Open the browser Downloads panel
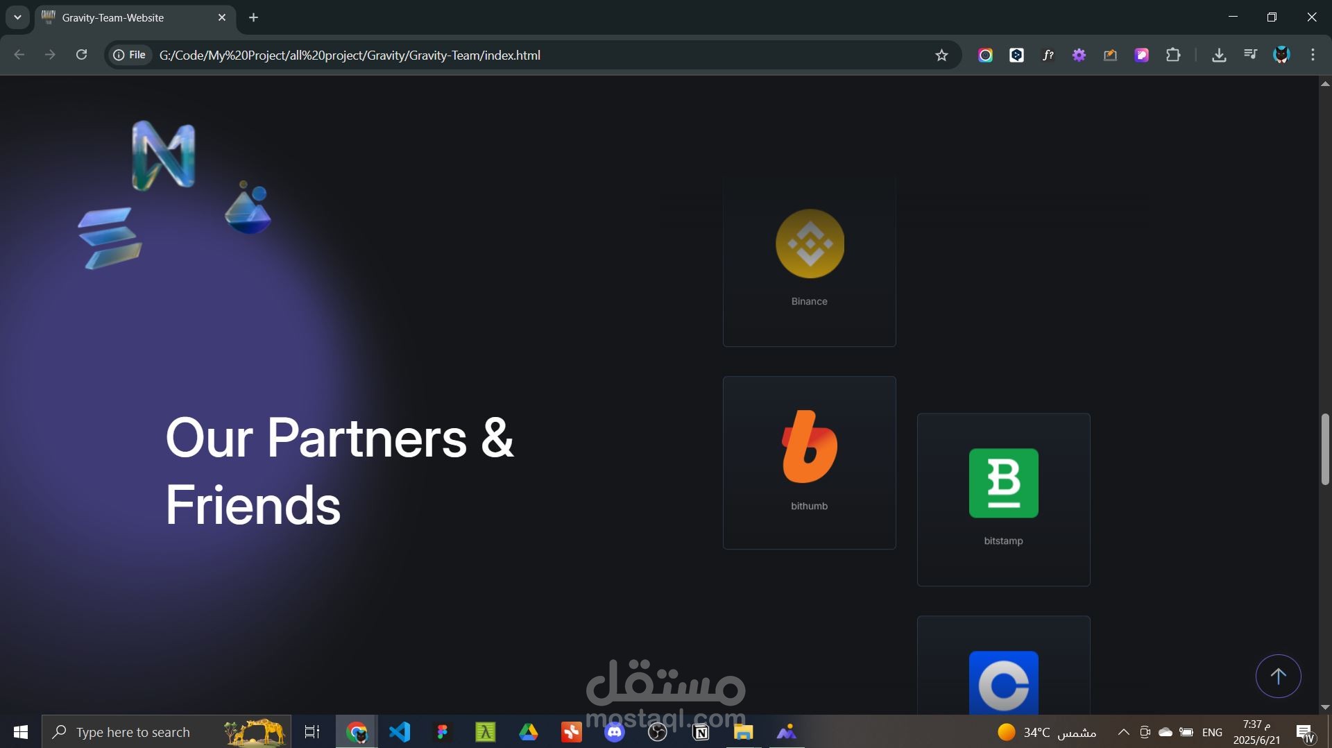 click(1218, 56)
